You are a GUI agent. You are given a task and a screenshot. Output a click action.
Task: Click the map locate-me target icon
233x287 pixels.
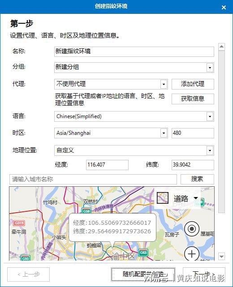[x=192, y=229]
